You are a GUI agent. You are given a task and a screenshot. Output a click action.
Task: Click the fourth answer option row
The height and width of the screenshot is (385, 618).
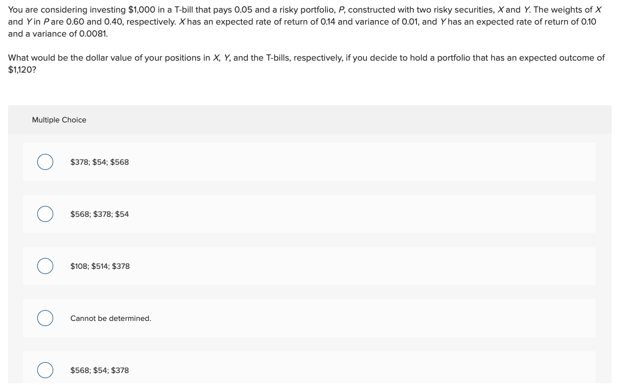309,318
